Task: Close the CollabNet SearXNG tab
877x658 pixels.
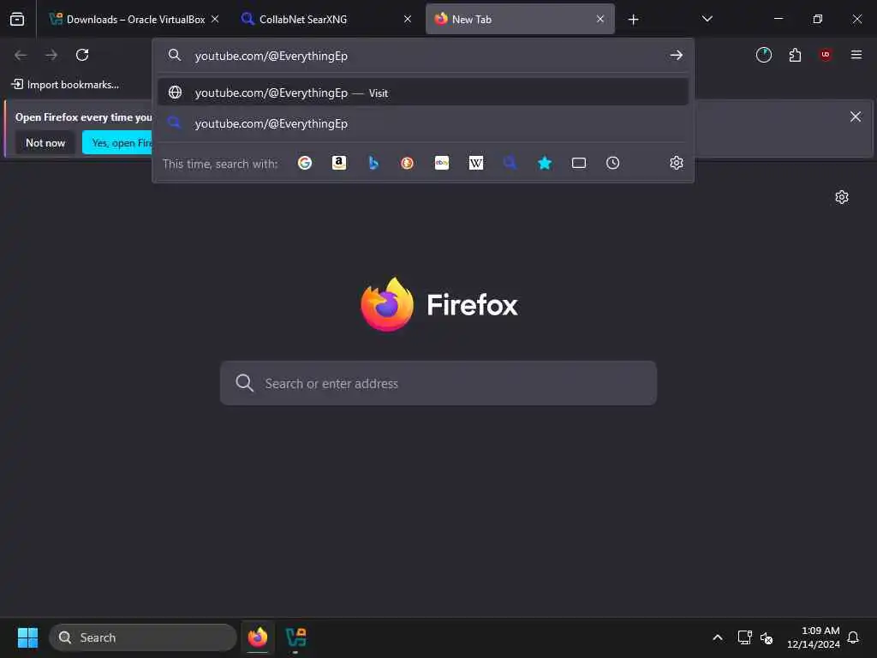Action: pyautogui.click(x=408, y=19)
